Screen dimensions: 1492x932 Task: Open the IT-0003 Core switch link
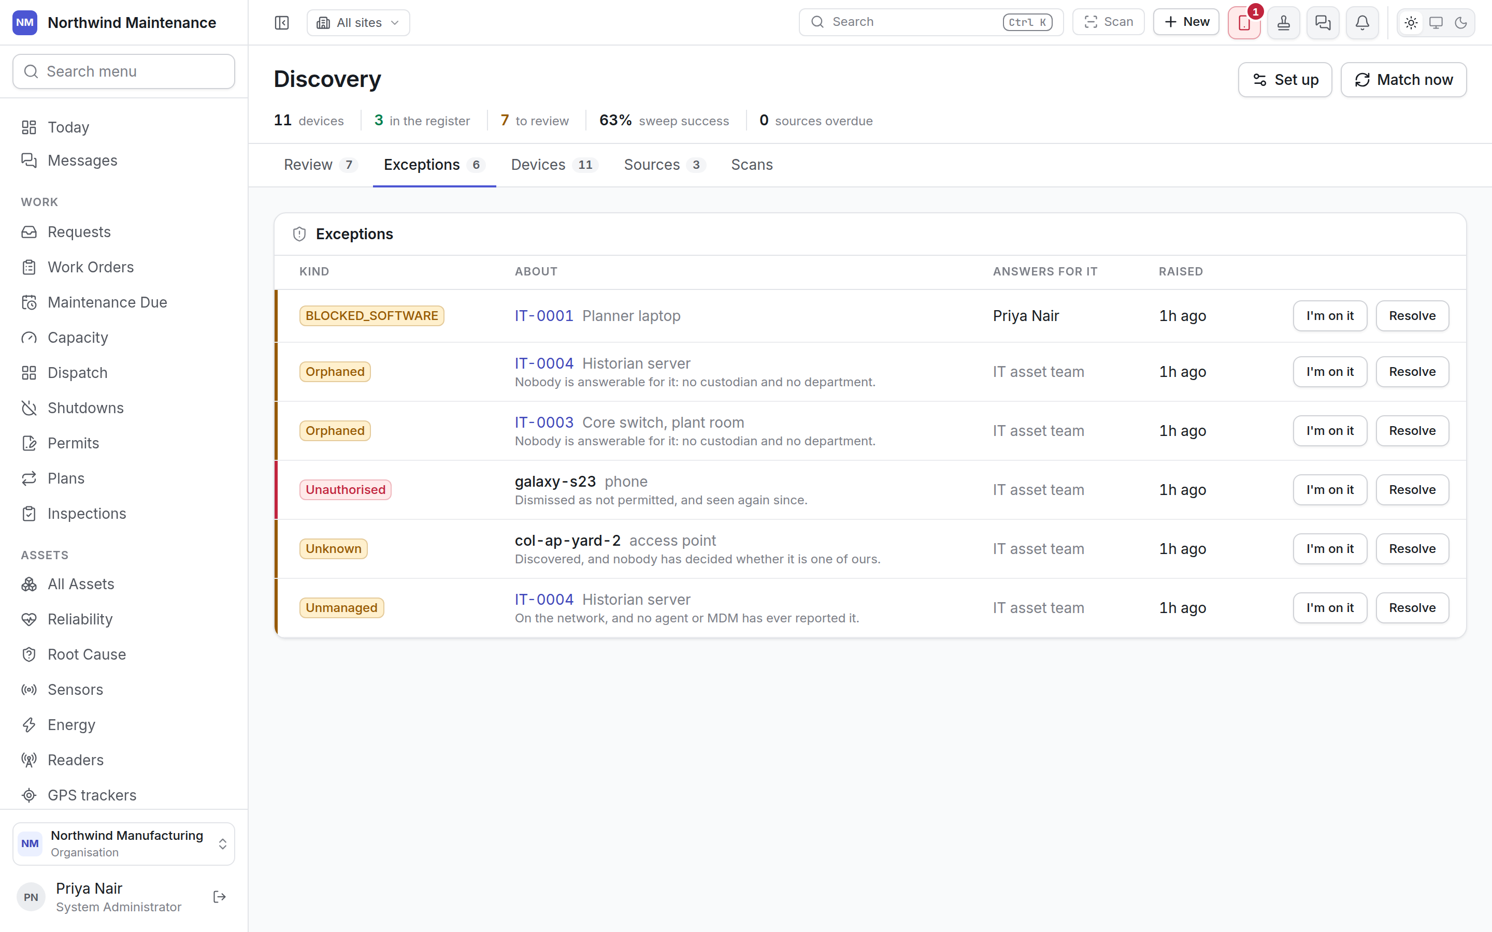(544, 422)
